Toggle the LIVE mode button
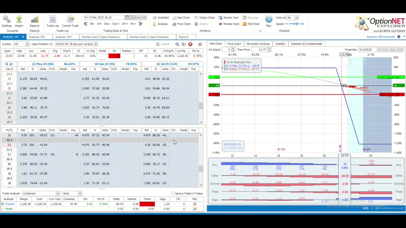The width and height of the screenshot is (406, 228). [143, 17]
